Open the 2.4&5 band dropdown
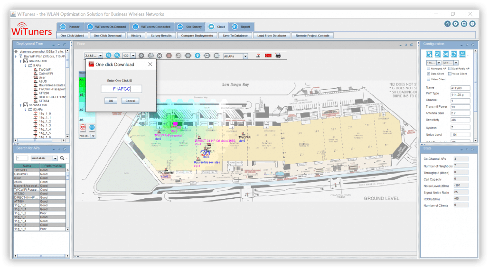 100,56
